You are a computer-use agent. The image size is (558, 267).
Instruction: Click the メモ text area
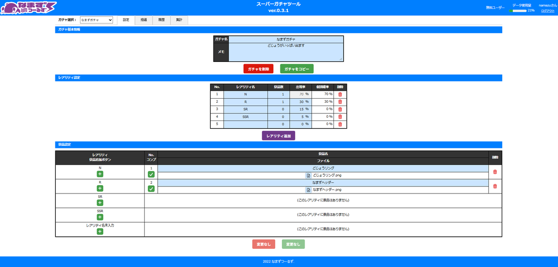(286, 52)
